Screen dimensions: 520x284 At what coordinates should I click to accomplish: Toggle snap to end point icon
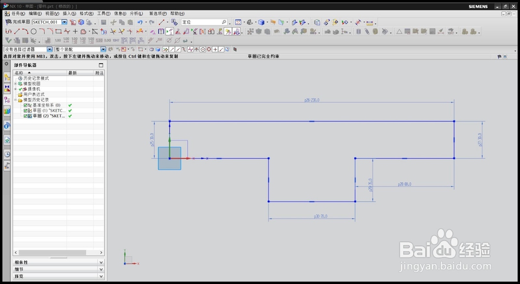point(172,49)
